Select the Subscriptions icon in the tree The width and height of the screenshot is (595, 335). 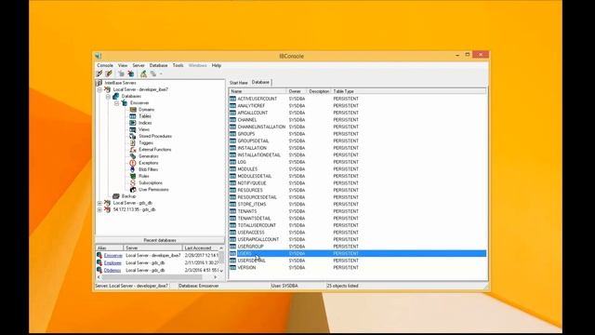[x=133, y=182]
